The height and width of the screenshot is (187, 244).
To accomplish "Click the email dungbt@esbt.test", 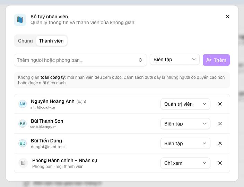I will (48, 147).
